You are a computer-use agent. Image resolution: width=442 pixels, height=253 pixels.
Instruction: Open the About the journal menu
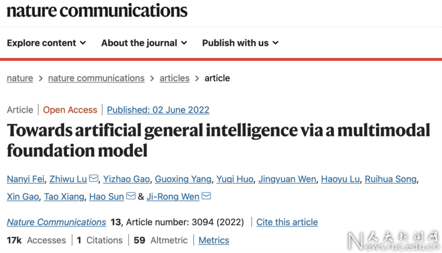click(x=144, y=43)
